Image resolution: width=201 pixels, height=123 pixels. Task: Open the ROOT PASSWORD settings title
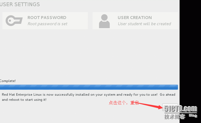pyautogui.click(x=47, y=18)
